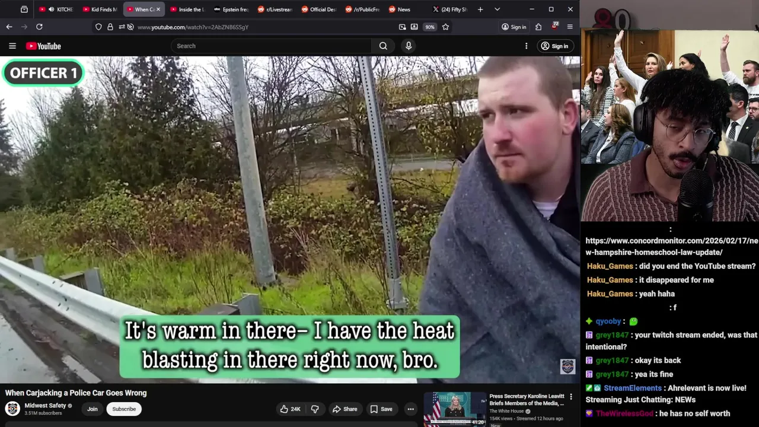The width and height of the screenshot is (759, 427).
Task: Click TheWirelessGod username in chat
Action: coord(624,413)
